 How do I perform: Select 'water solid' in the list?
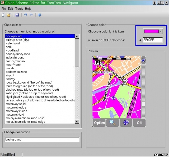pos(40,43)
